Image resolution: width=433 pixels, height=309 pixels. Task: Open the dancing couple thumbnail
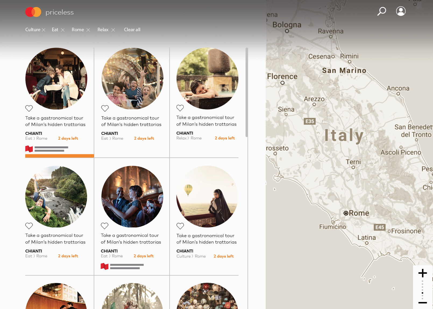[132, 196]
